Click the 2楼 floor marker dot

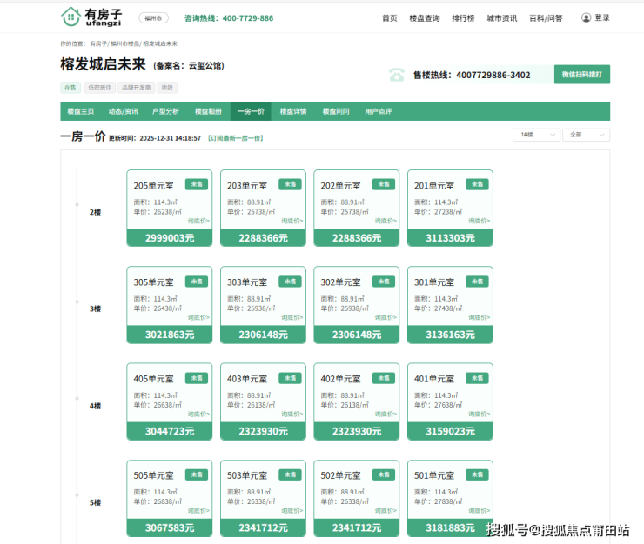point(77,205)
